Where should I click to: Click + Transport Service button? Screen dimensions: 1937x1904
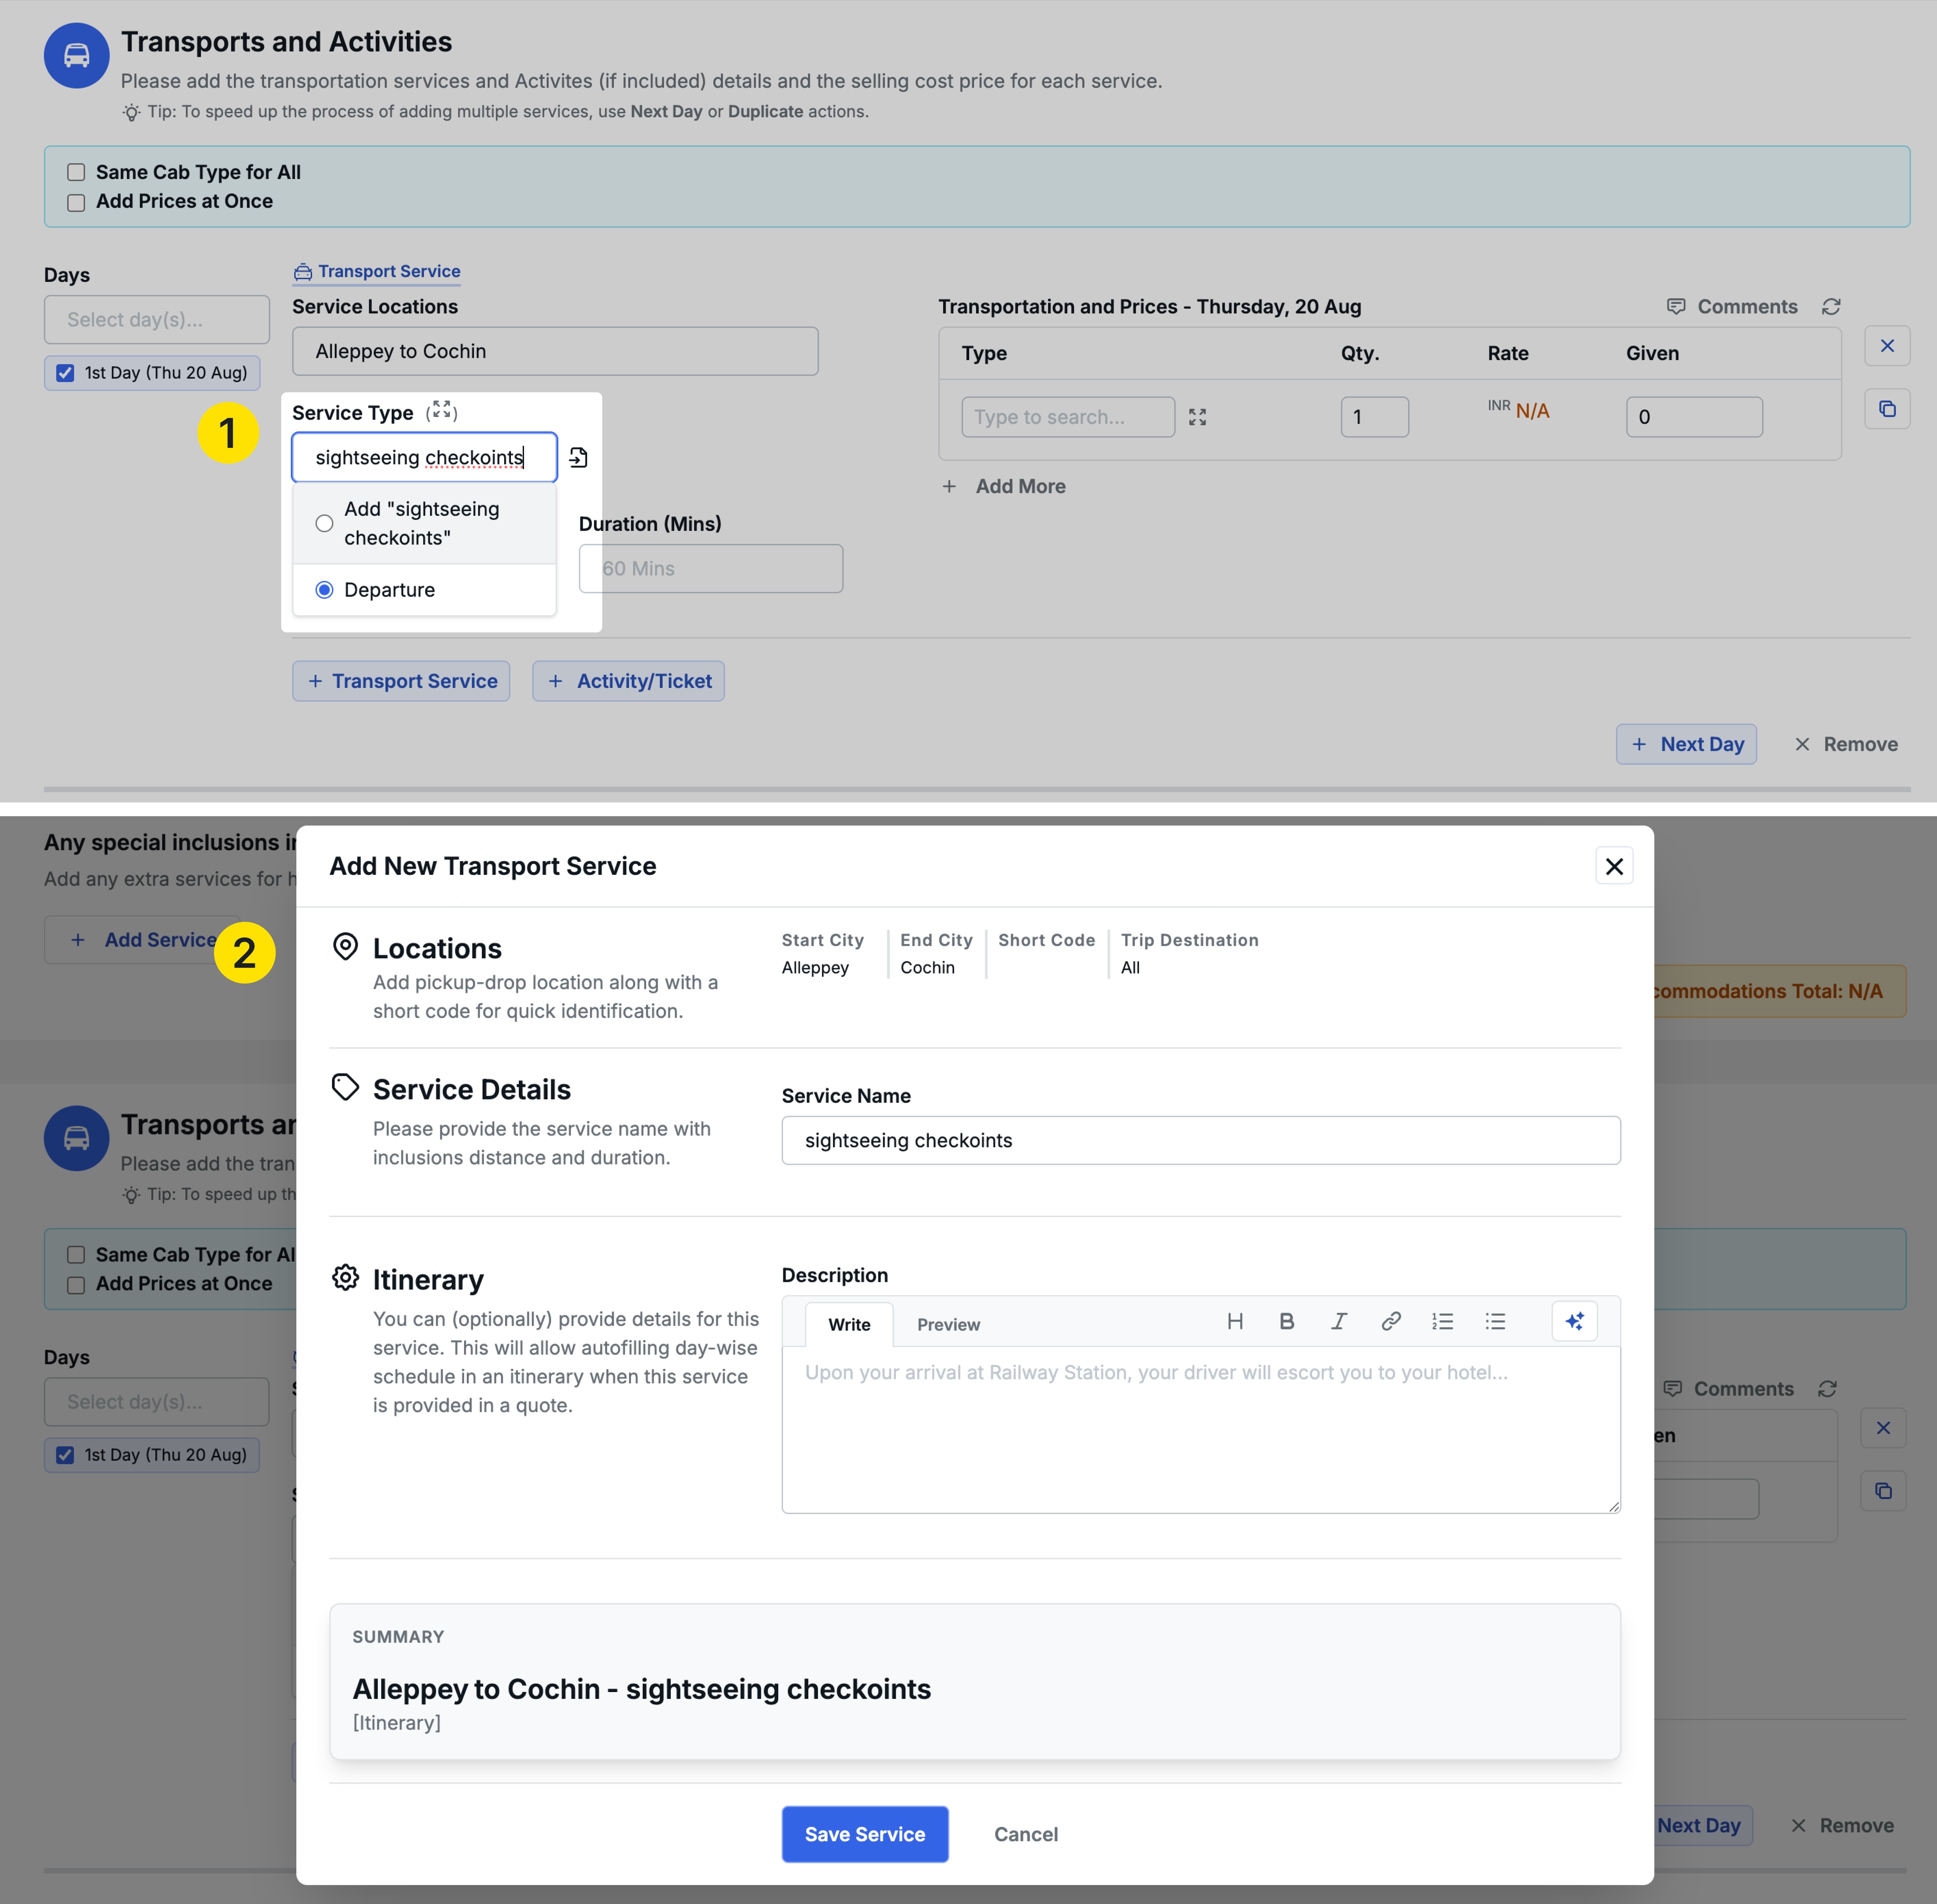pyautogui.click(x=401, y=681)
